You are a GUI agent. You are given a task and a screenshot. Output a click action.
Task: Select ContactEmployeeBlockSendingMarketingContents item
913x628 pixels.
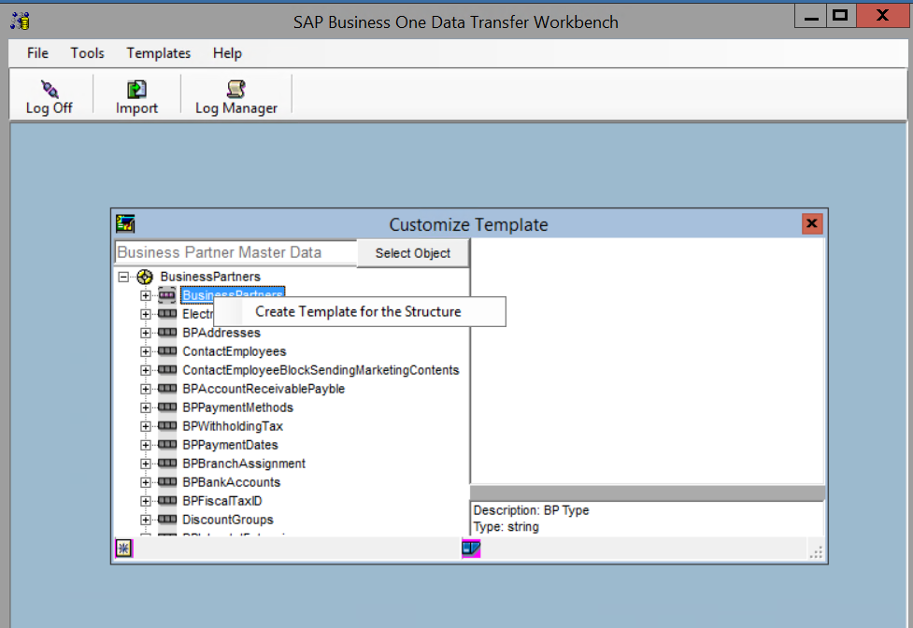(321, 370)
